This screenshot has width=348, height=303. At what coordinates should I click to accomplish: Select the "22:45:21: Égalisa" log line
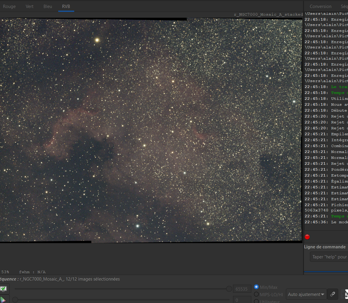326,181
